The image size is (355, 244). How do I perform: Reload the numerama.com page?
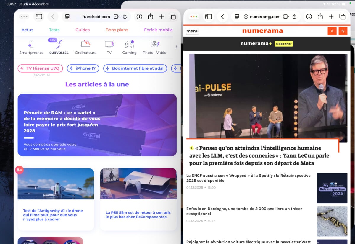click(x=294, y=17)
